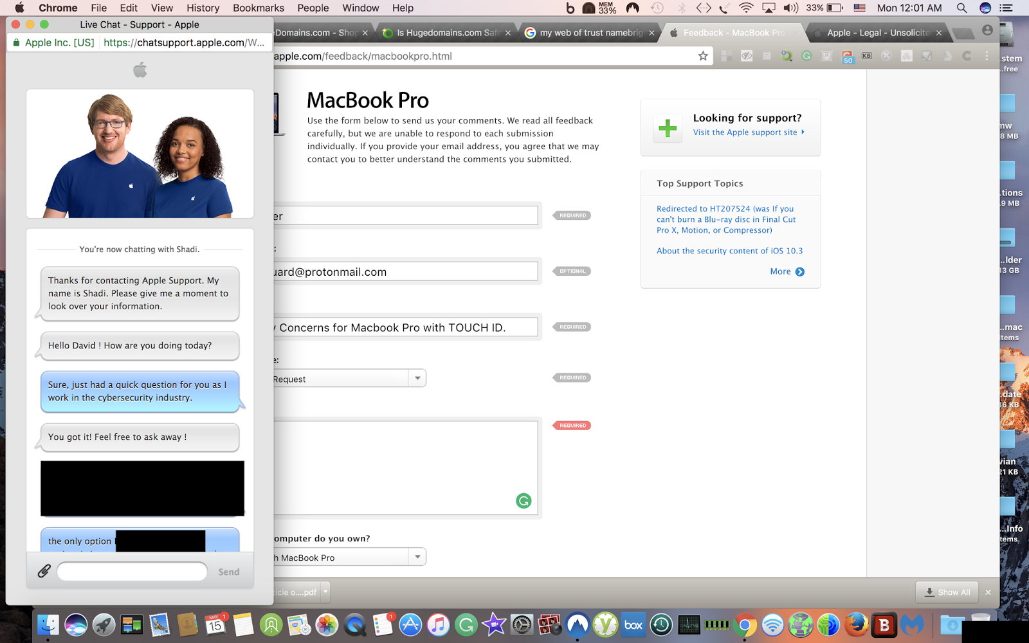Switch to Google Chrome in the Dock

click(745, 624)
